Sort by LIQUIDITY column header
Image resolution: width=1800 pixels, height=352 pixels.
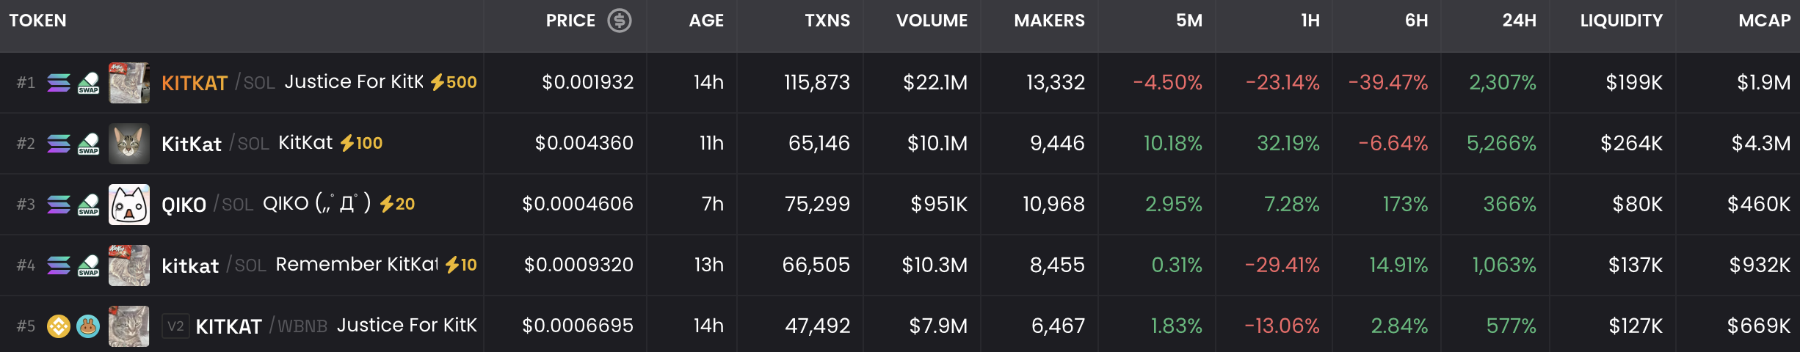[x=1621, y=21]
